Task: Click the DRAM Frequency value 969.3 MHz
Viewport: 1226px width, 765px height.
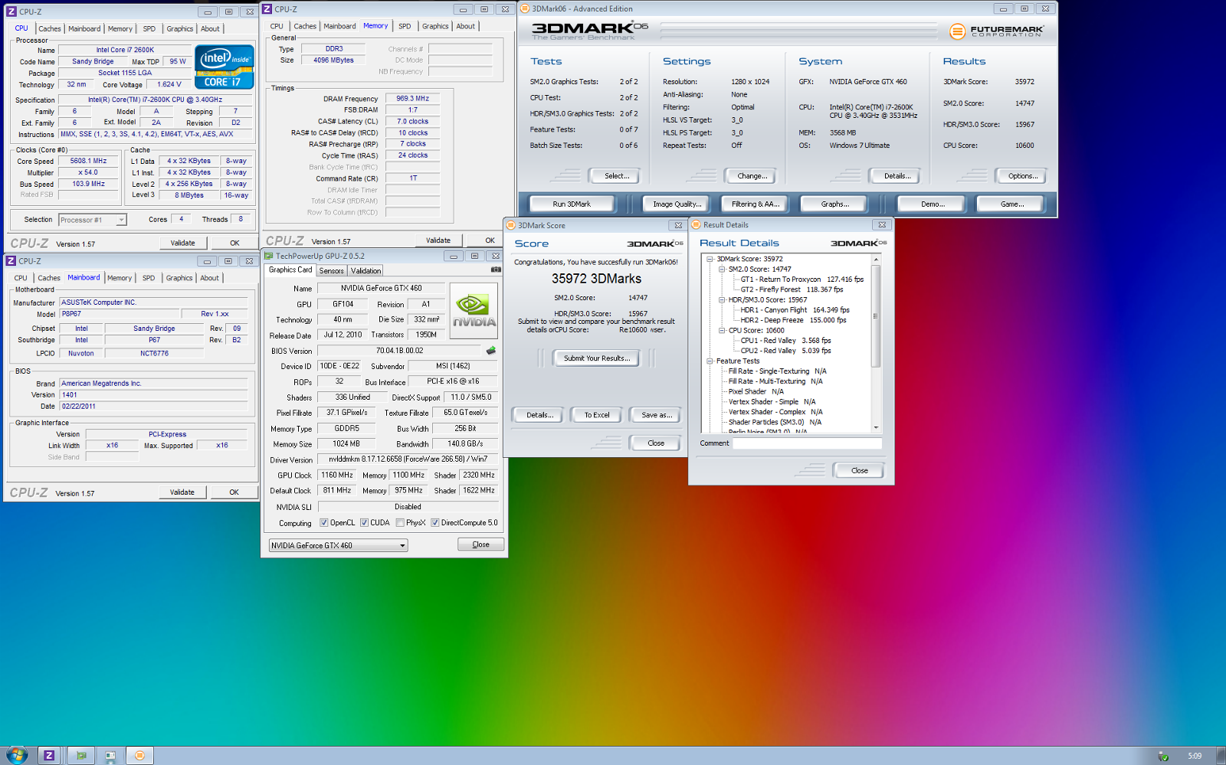Action: (412, 99)
